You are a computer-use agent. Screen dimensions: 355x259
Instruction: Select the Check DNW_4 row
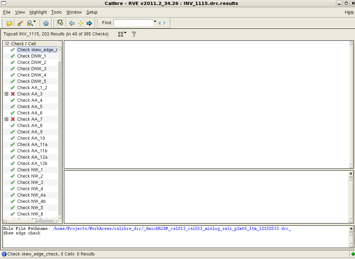[32, 75]
